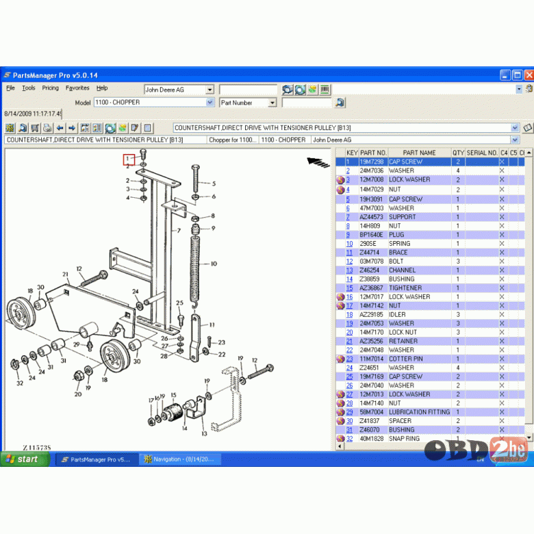The height and width of the screenshot is (534, 534).
Task: Click callout 10 spring label in diagram
Action: pos(214,264)
